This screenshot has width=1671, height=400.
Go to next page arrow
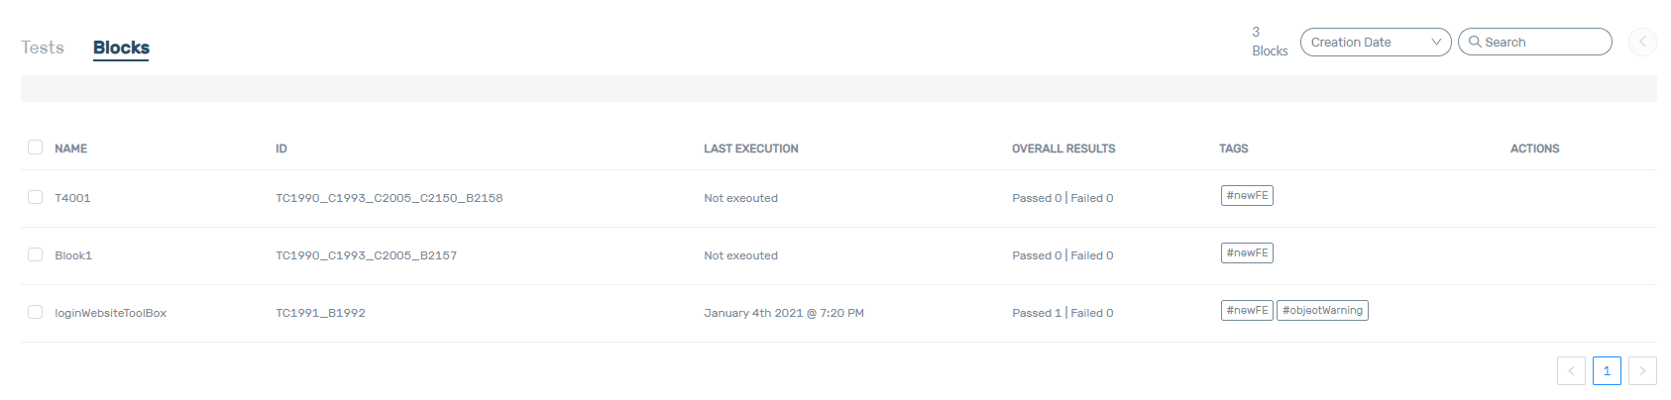point(1642,370)
